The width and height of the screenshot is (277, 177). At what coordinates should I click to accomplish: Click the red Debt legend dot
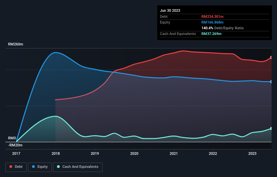click(11, 167)
